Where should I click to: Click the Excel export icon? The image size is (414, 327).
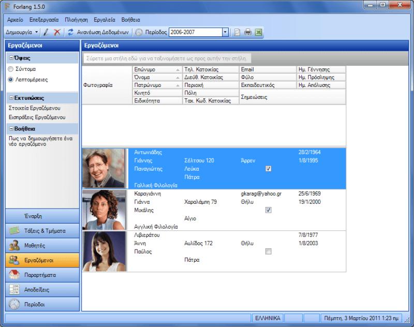258,32
